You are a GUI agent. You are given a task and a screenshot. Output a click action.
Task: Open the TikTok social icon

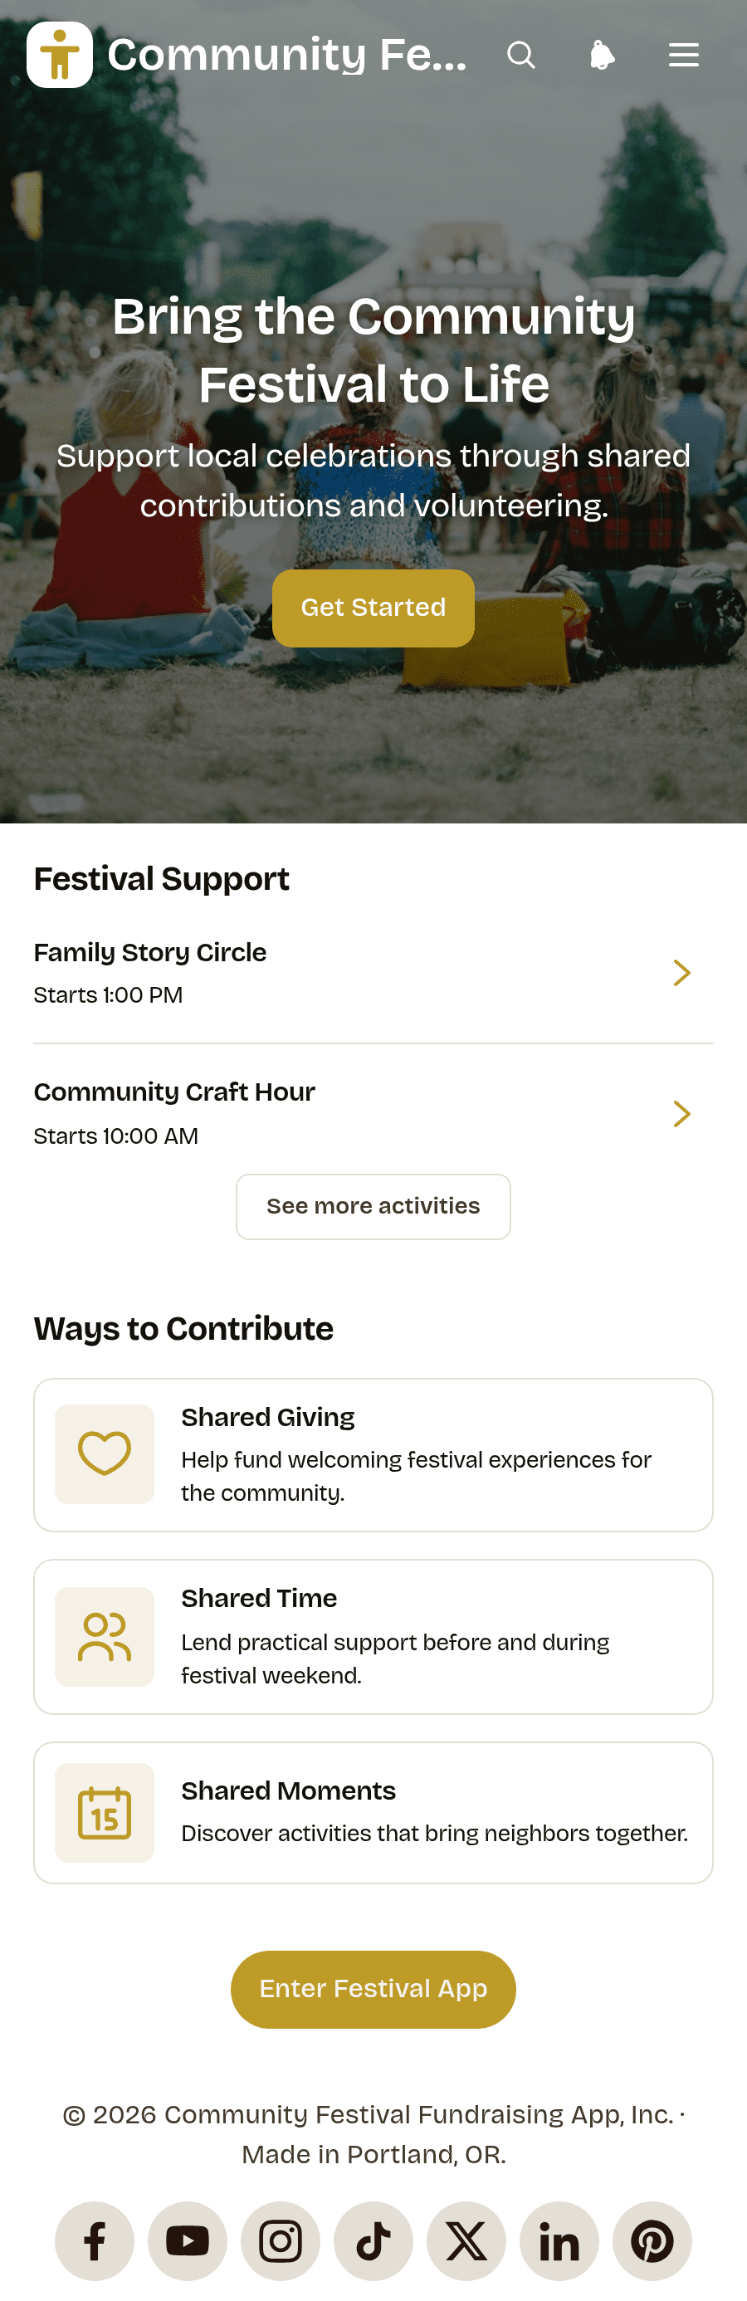(x=373, y=2241)
